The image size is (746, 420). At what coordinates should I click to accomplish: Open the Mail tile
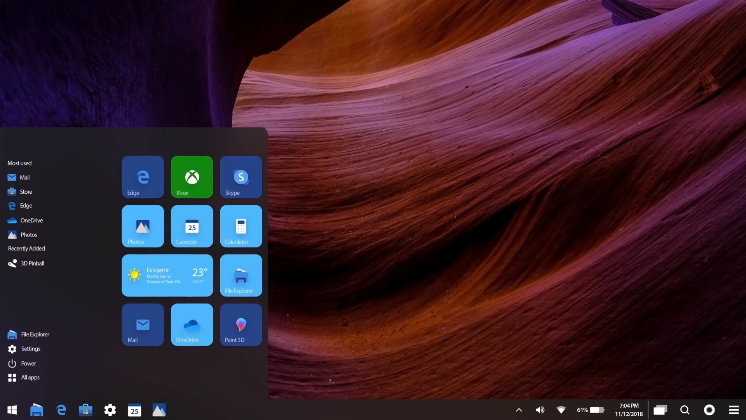click(x=143, y=325)
